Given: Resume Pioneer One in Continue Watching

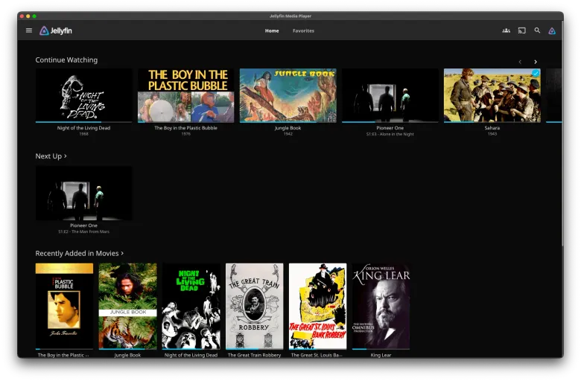Looking at the screenshot, I should click(390, 95).
